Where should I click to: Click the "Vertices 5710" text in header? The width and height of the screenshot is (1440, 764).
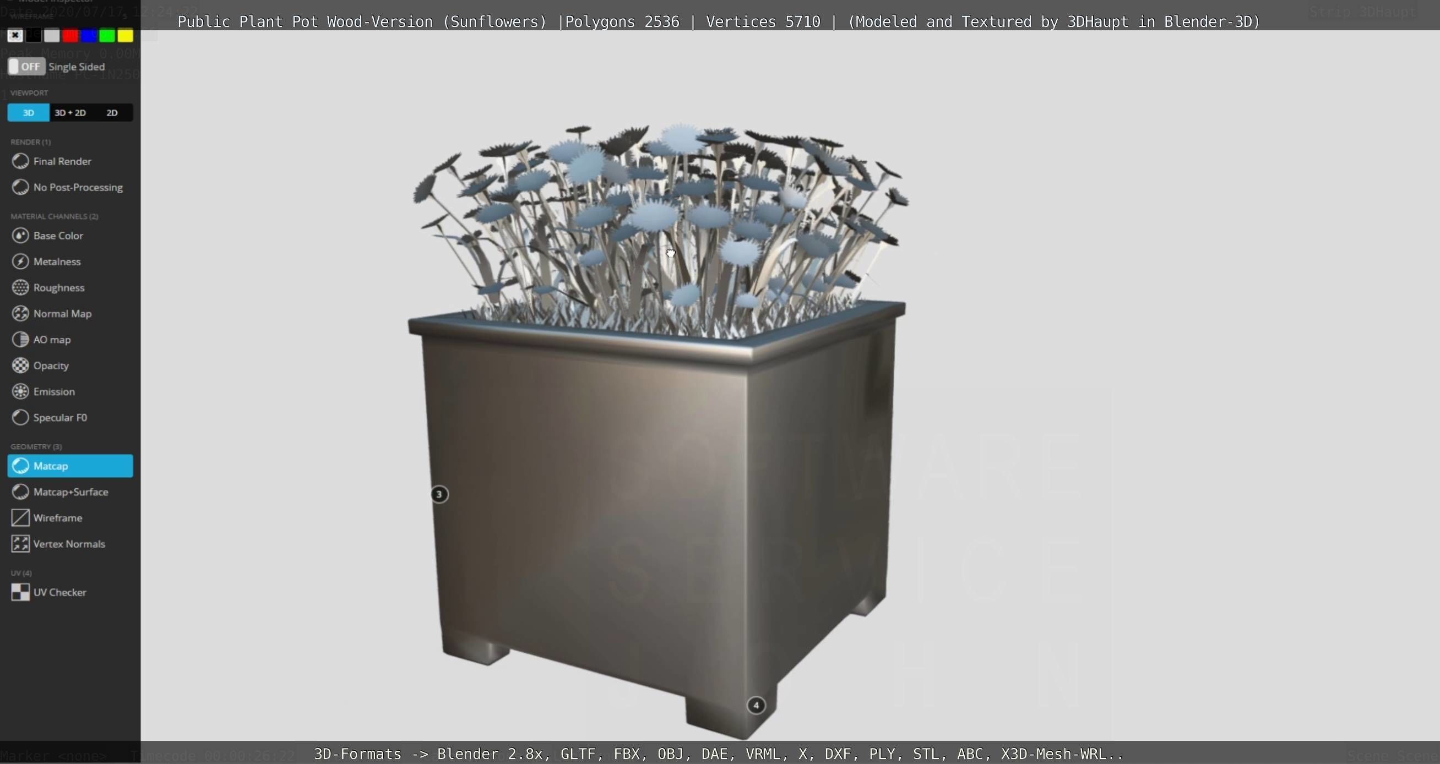(763, 22)
